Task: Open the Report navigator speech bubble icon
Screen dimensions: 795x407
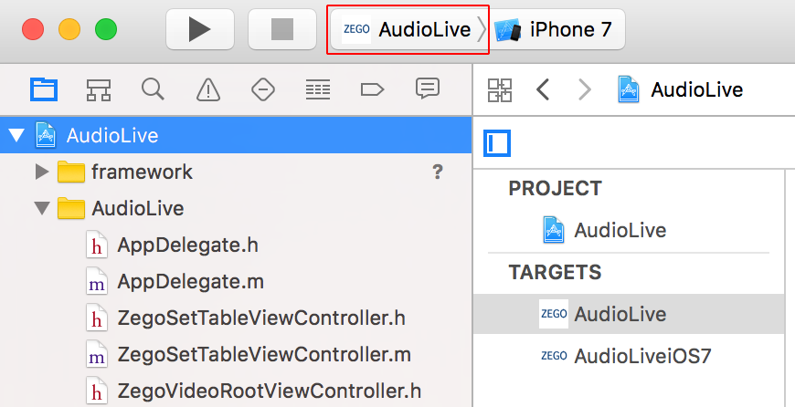Action: click(428, 89)
